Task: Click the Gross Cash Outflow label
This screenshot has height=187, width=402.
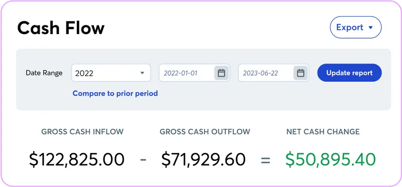Action: click(x=205, y=132)
